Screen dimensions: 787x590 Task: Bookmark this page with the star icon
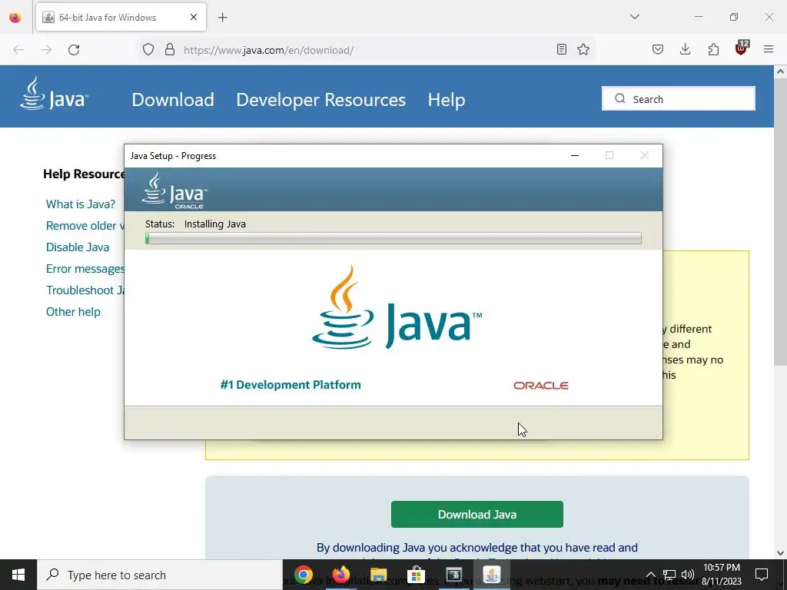583,49
